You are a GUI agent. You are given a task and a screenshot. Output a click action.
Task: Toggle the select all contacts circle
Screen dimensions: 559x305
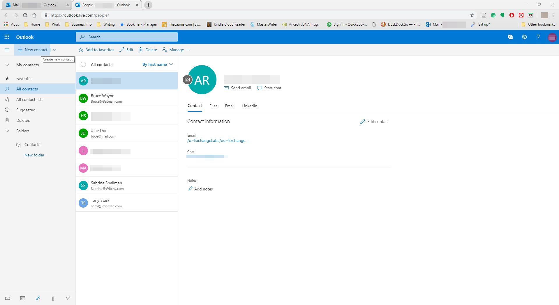pyautogui.click(x=83, y=65)
